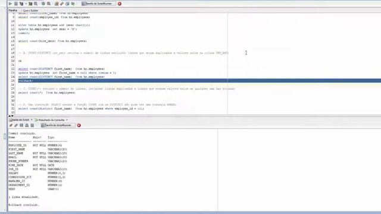Screen dimensions: 381x214
Task: Clear the script output with the eraser icon
Action: tap(16, 125)
